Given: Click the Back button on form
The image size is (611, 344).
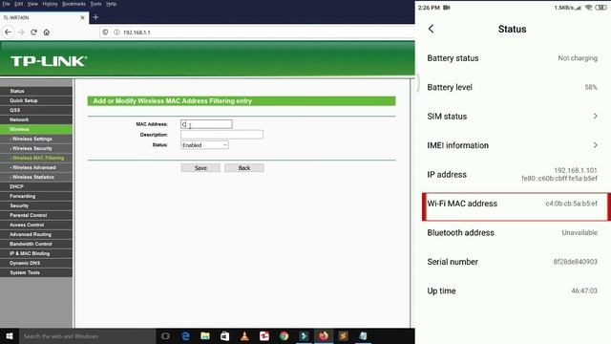Looking at the screenshot, I should click(244, 168).
